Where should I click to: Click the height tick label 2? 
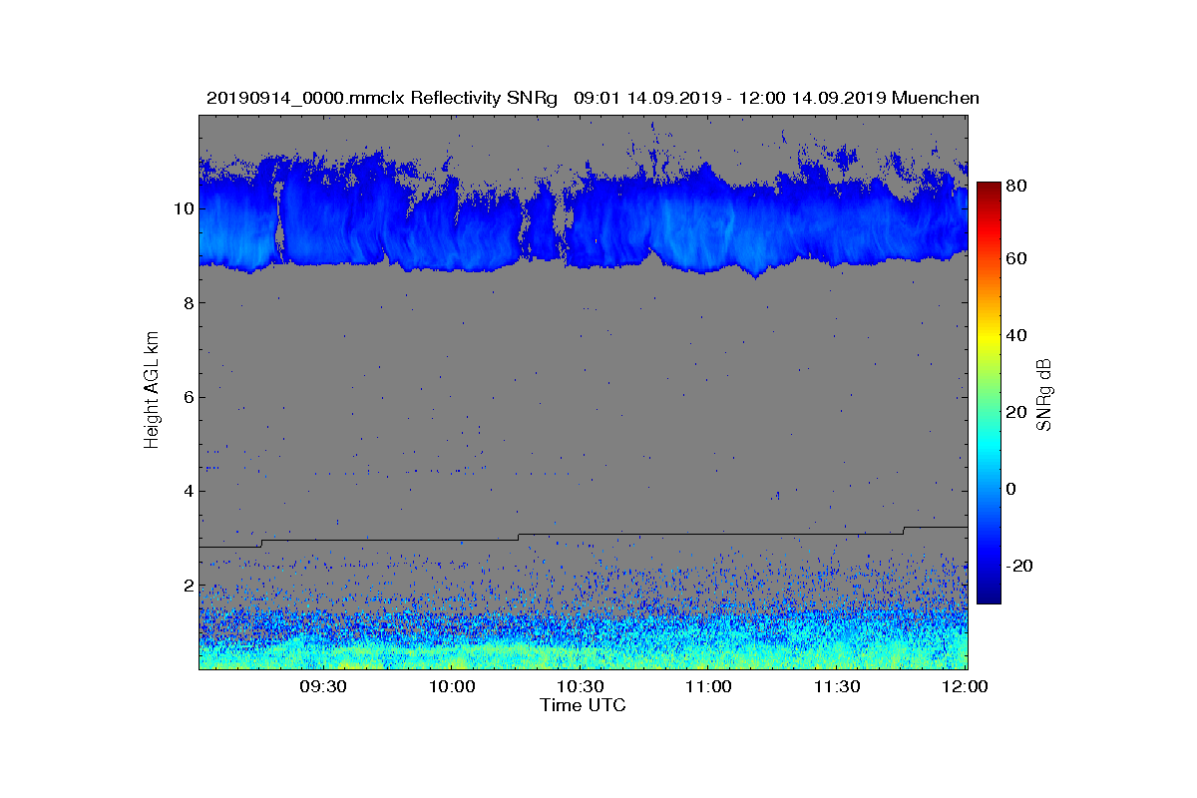pos(188,586)
